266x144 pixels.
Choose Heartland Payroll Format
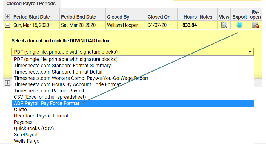[x=133, y=116]
